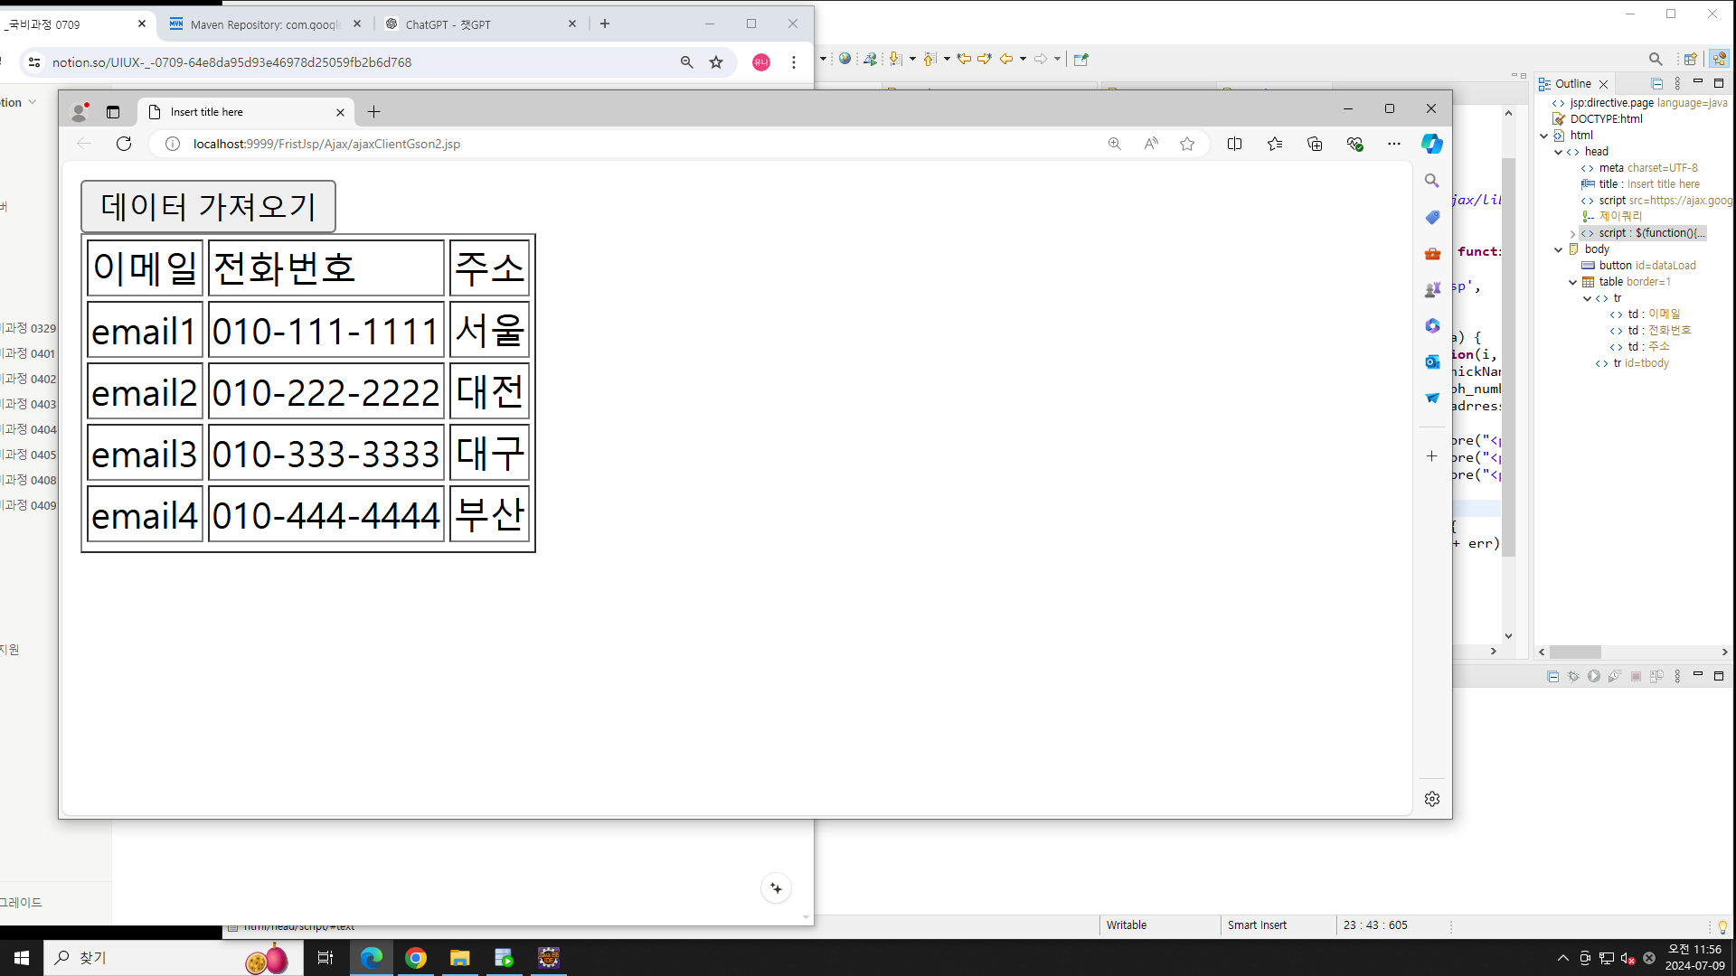
Task: Collapse the body node in Outline
Action: pyautogui.click(x=1558, y=249)
